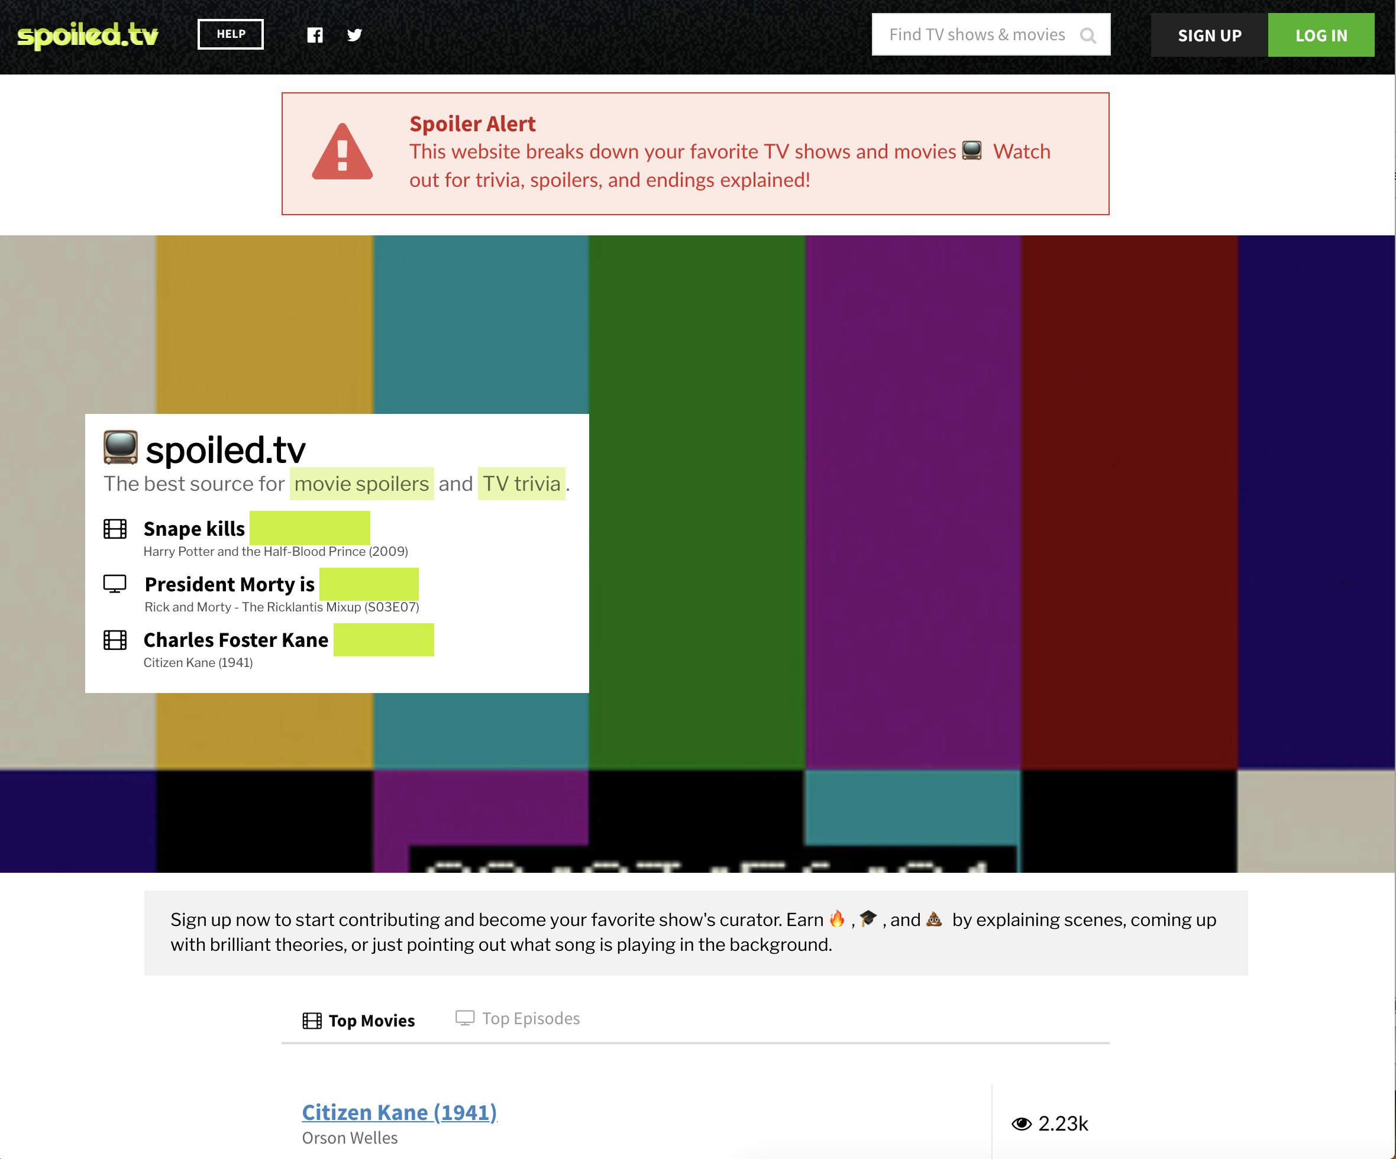Reveal the Charles Foster Kane spoiler

pos(384,640)
